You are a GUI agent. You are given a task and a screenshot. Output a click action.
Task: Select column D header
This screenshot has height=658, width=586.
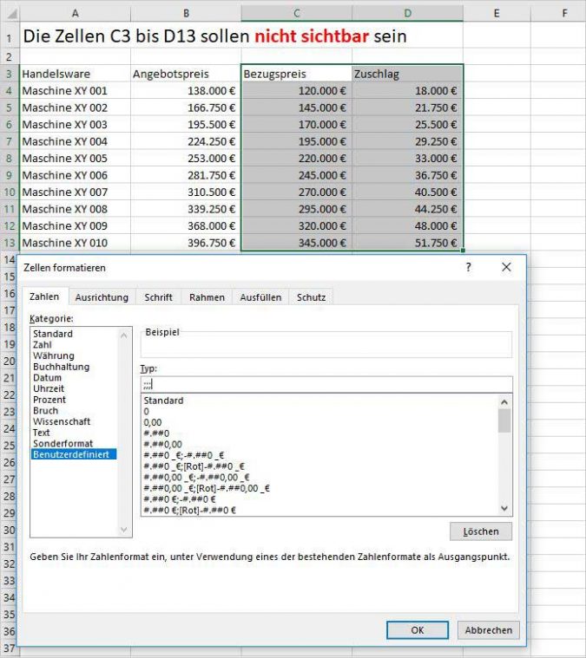click(x=407, y=13)
